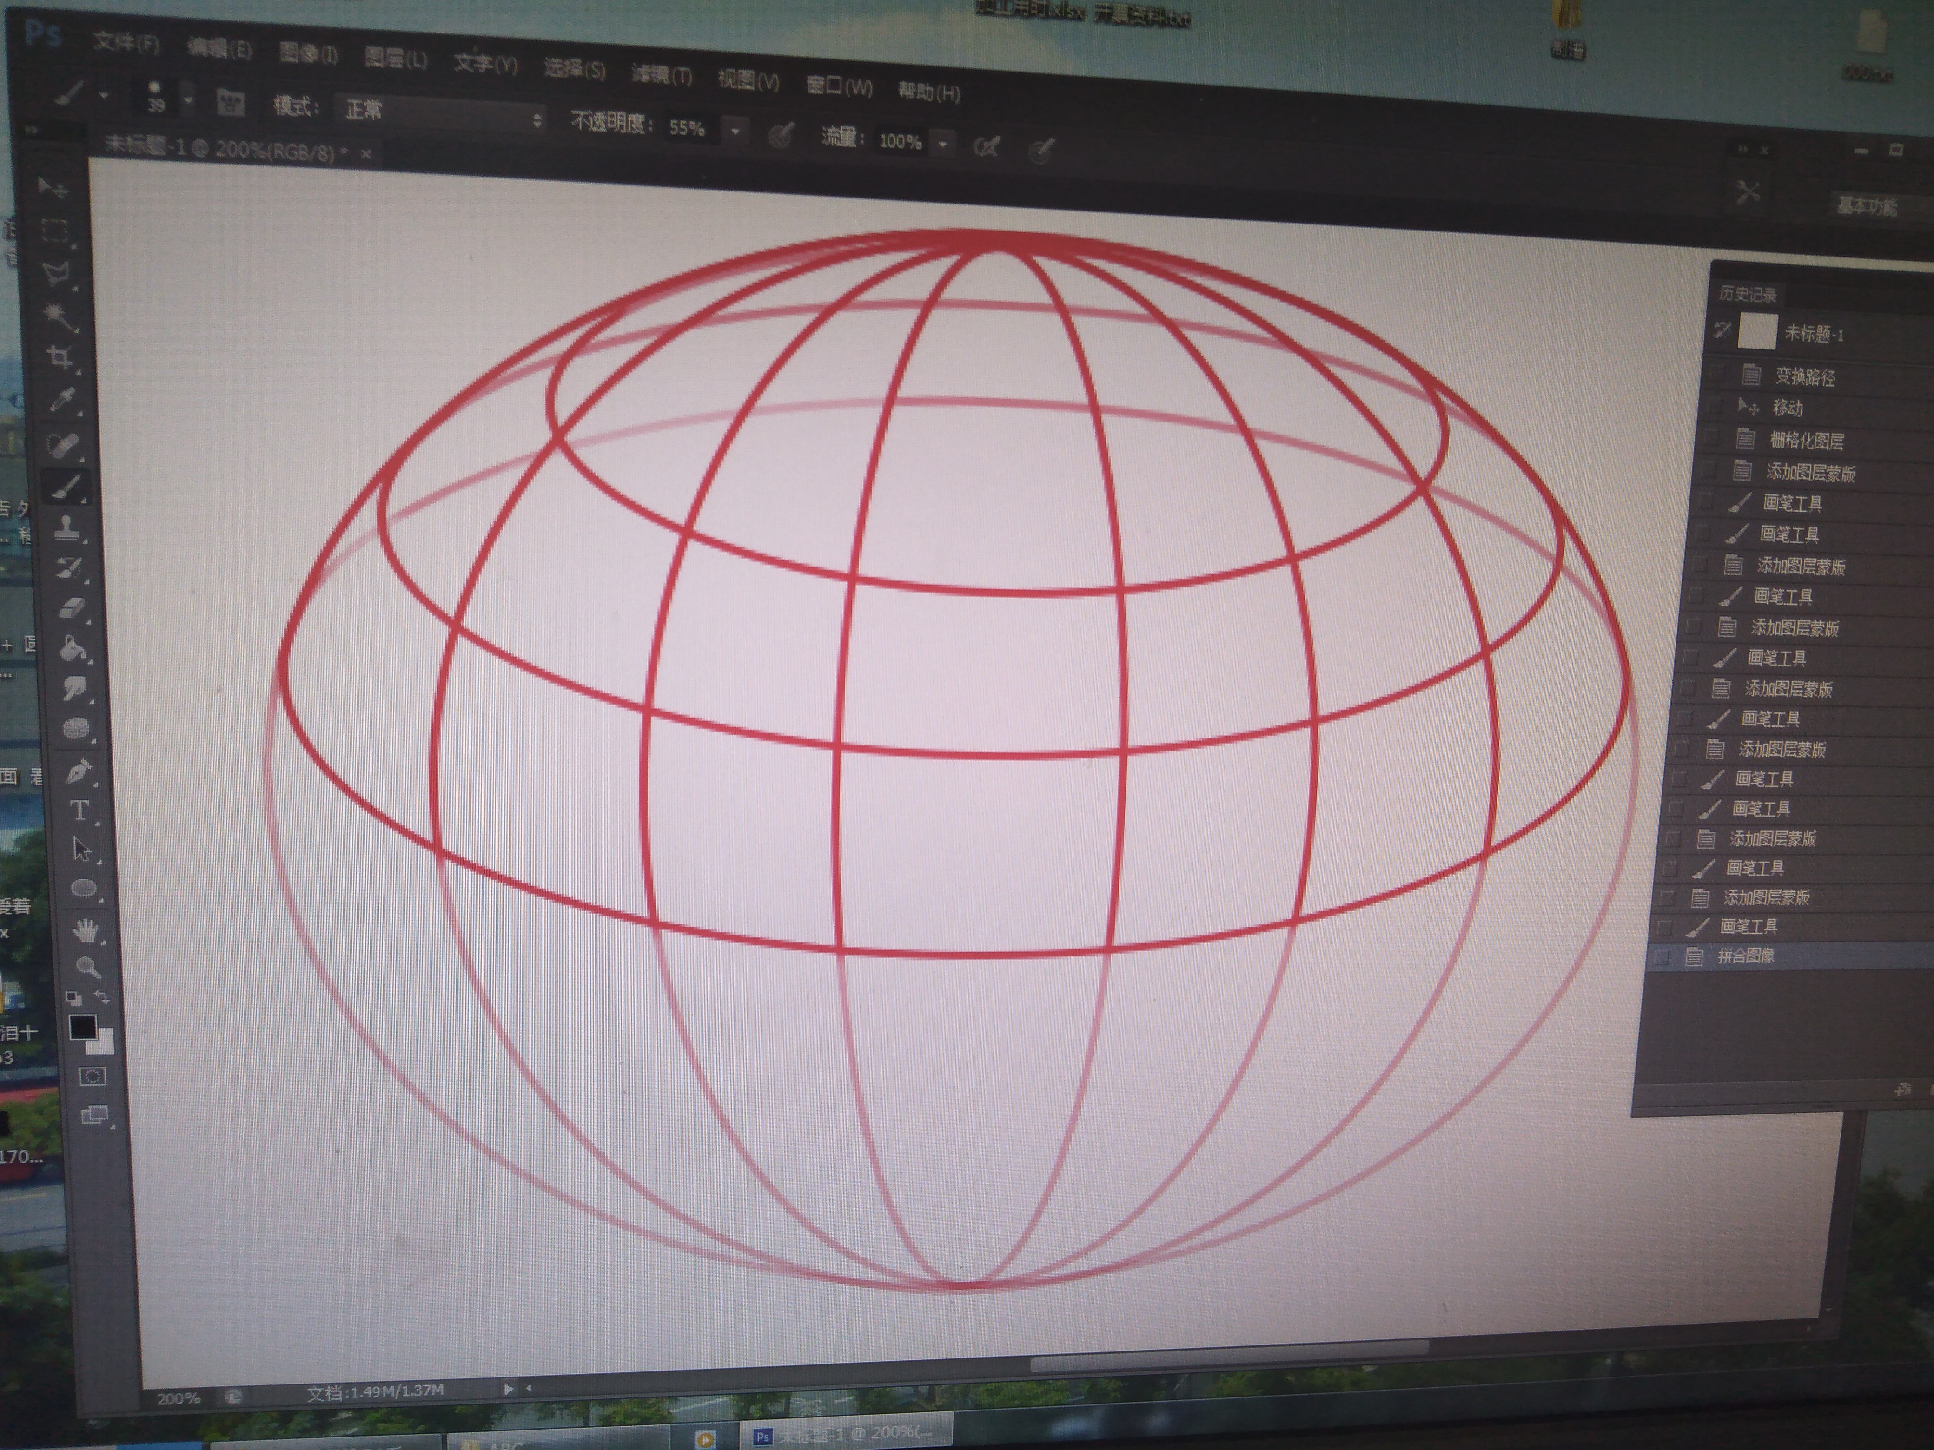Open the 图层(L) menu
The height and width of the screenshot is (1450, 1934).
(x=395, y=59)
